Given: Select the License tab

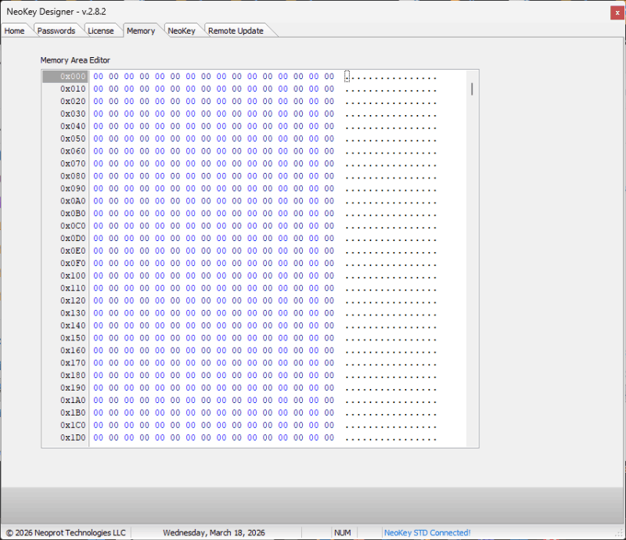Looking at the screenshot, I should point(100,31).
